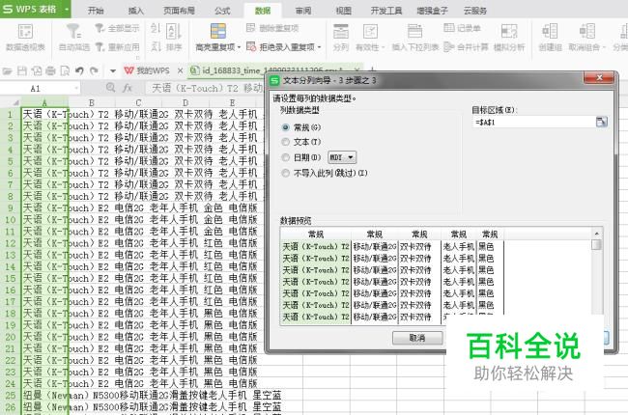Click the 目标区域 input field

(x=534, y=122)
